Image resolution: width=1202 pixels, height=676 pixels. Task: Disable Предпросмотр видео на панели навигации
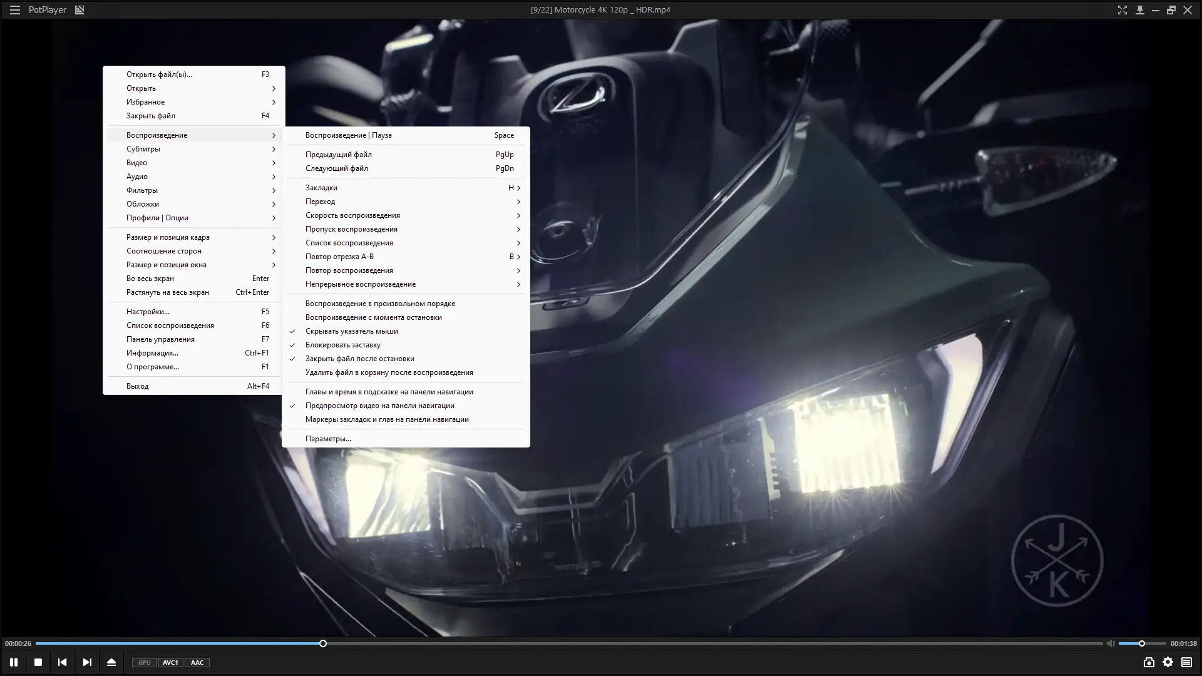pos(379,406)
